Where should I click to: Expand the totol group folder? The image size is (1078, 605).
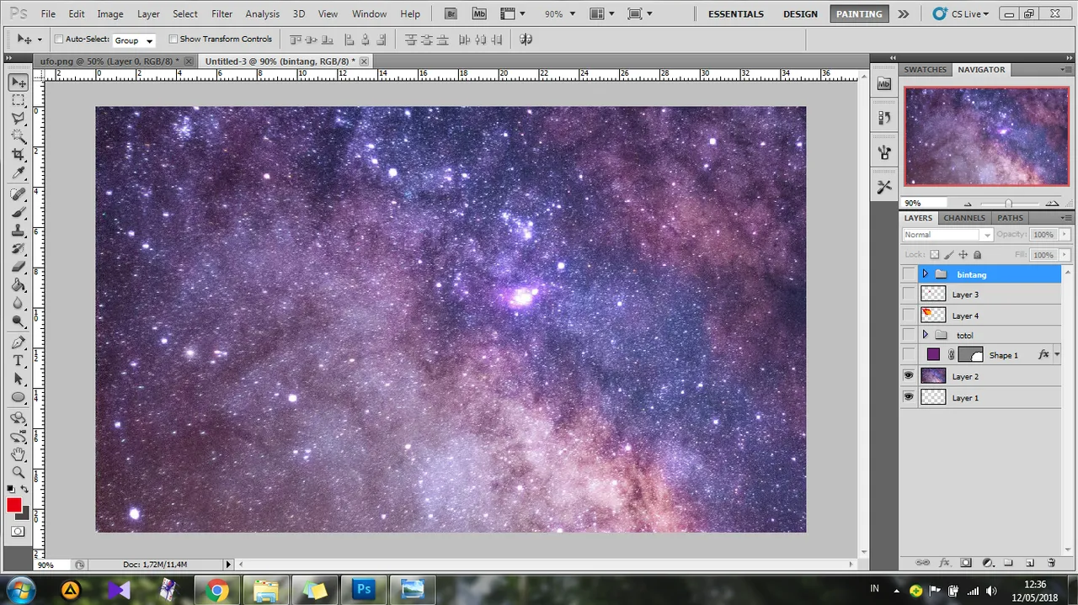(x=925, y=335)
